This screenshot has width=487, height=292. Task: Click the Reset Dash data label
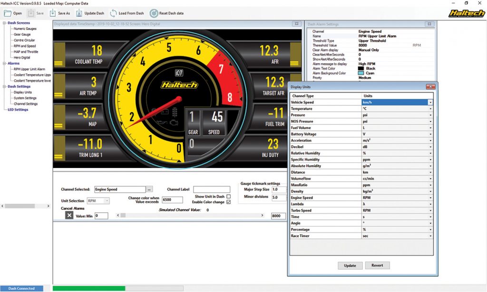tap(171, 13)
